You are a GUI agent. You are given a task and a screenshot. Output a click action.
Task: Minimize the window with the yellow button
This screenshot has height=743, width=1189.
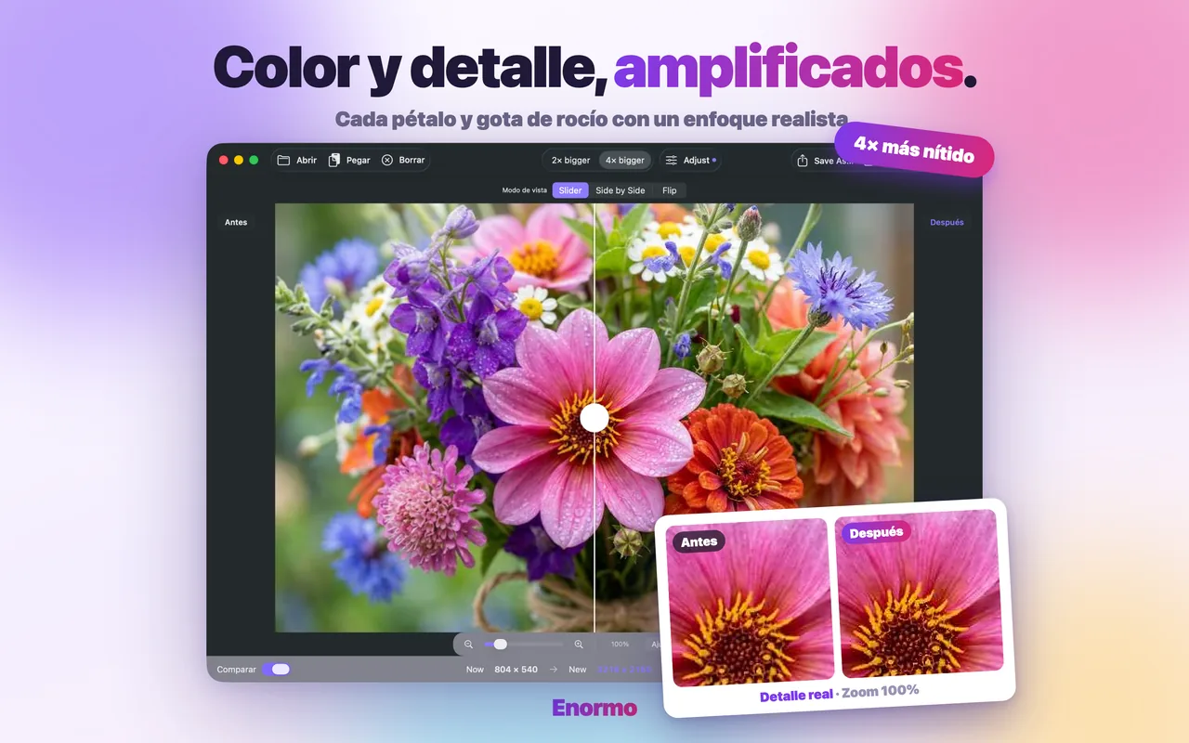tap(239, 160)
